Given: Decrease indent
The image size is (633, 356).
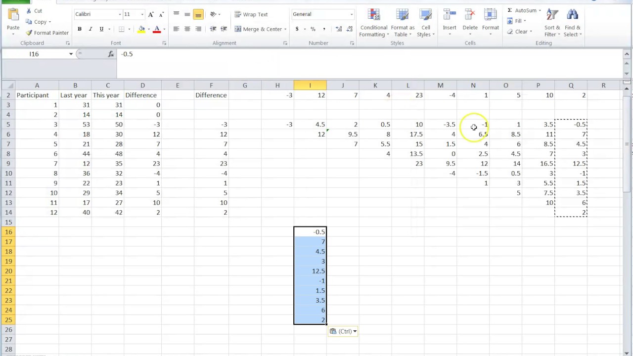Looking at the screenshot, I should click(213, 29).
